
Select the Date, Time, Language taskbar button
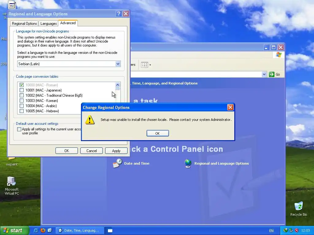pos(79,230)
